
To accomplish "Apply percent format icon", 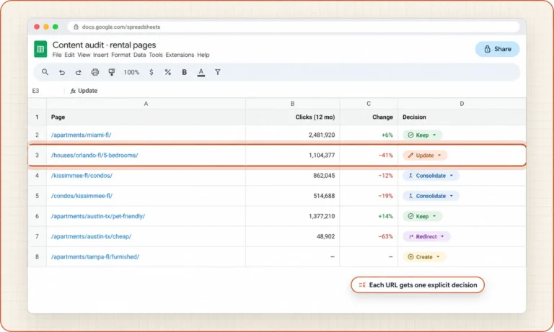I will 168,72.
